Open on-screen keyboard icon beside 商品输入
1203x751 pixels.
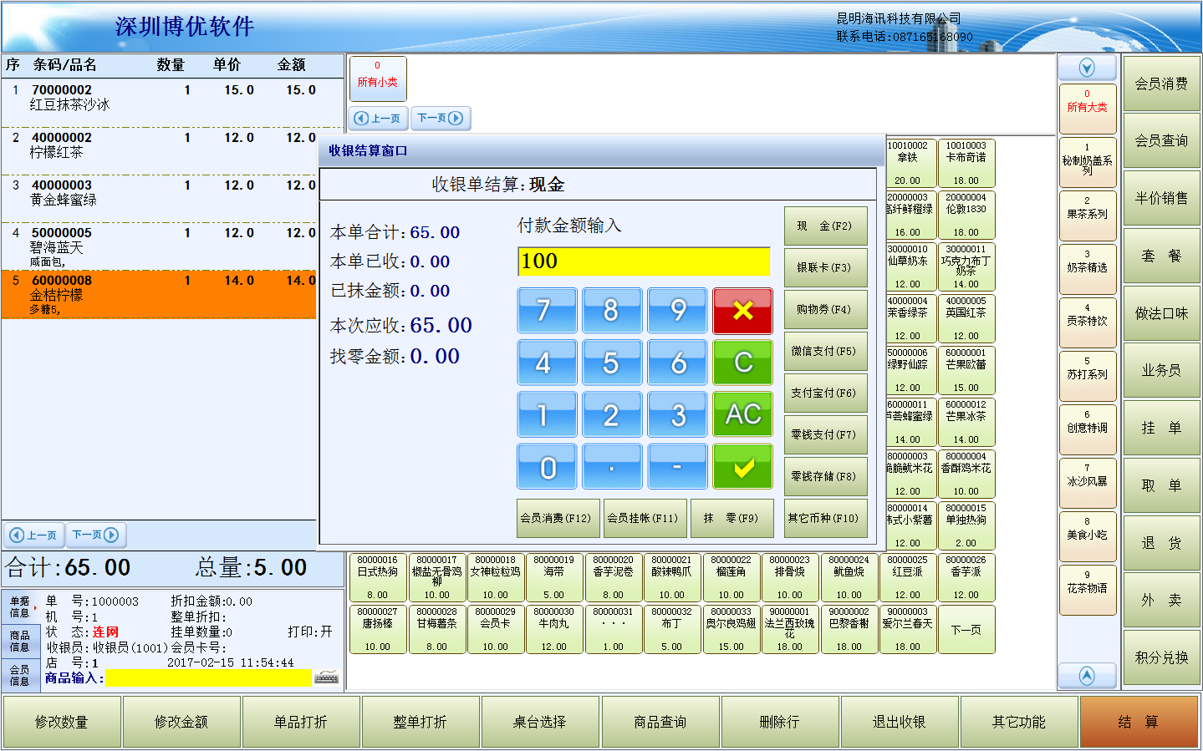(x=326, y=677)
